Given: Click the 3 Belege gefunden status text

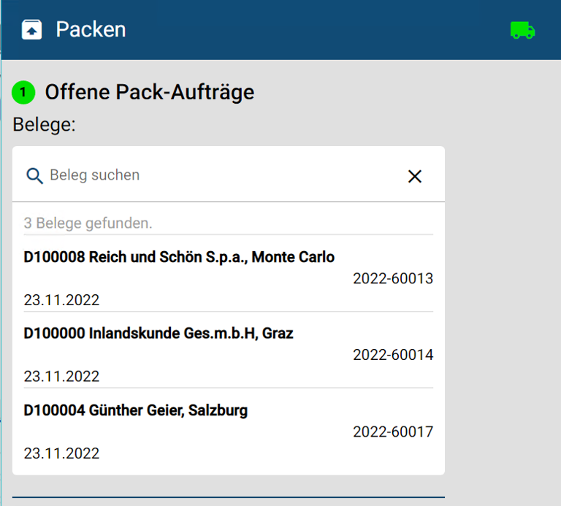Looking at the screenshot, I should [x=88, y=223].
